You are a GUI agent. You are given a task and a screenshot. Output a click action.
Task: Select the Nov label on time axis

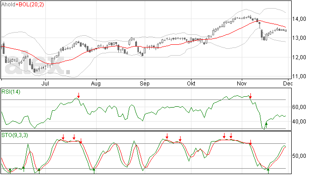(241, 83)
